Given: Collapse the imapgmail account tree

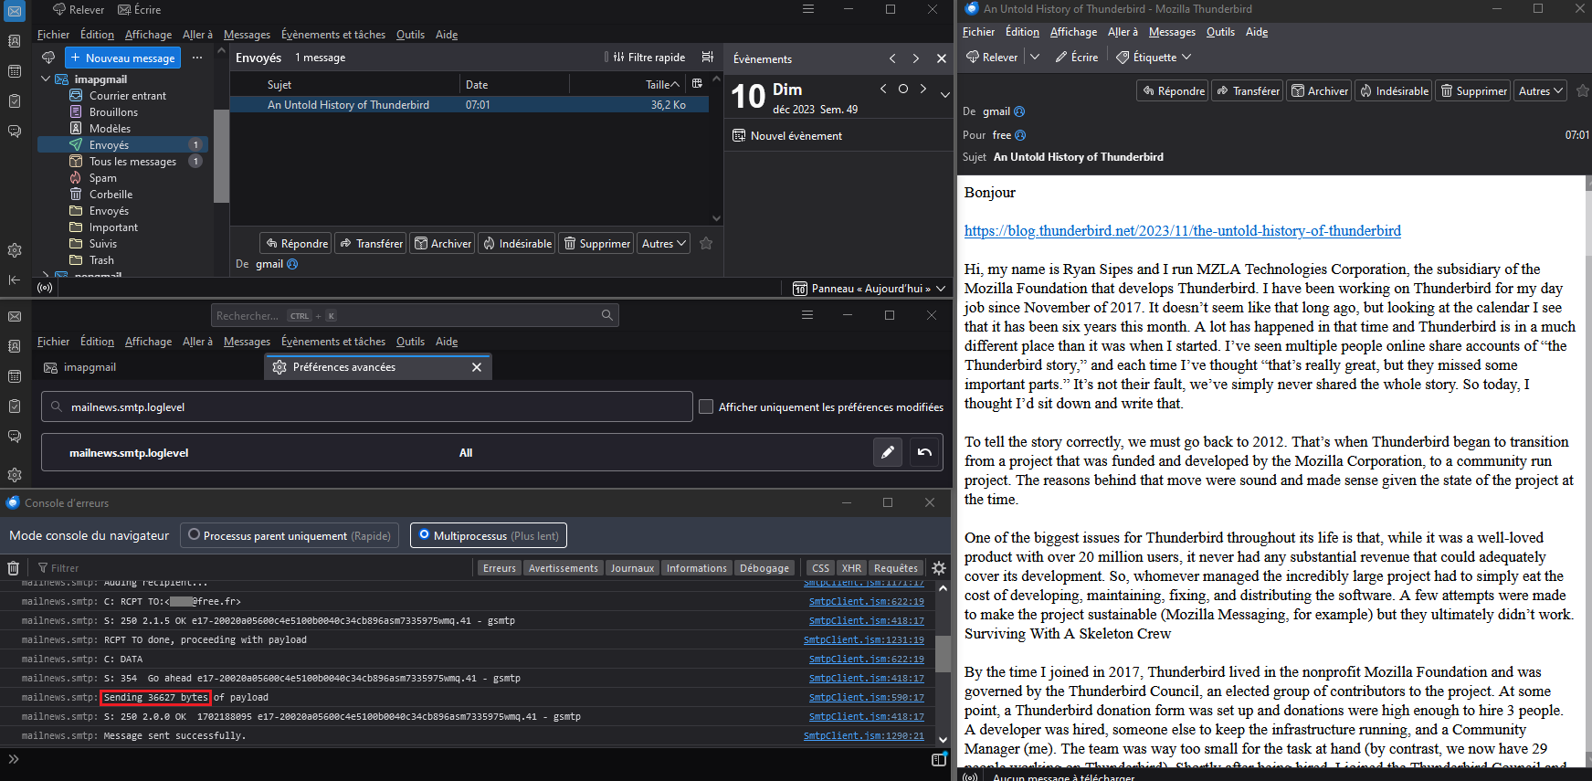Looking at the screenshot, I should click(x=46, y=79).
